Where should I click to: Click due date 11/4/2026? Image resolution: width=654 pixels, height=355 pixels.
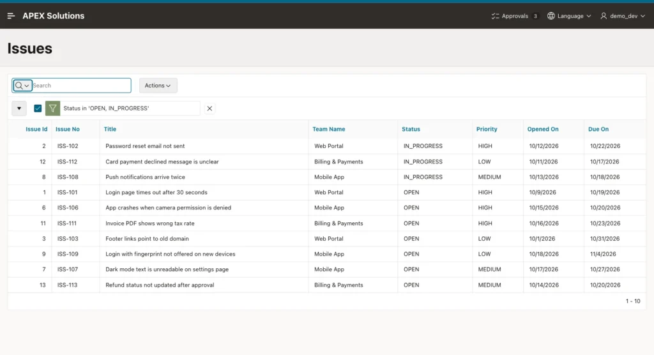603,254
